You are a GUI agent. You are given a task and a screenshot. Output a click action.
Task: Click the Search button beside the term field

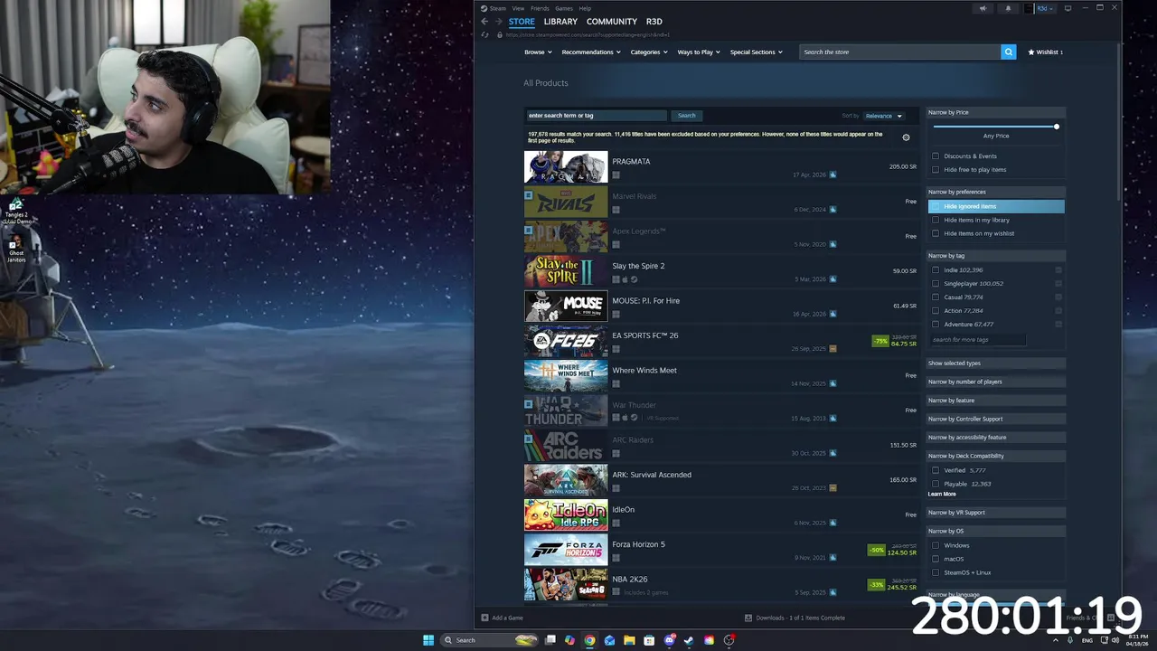click(687, 116)
